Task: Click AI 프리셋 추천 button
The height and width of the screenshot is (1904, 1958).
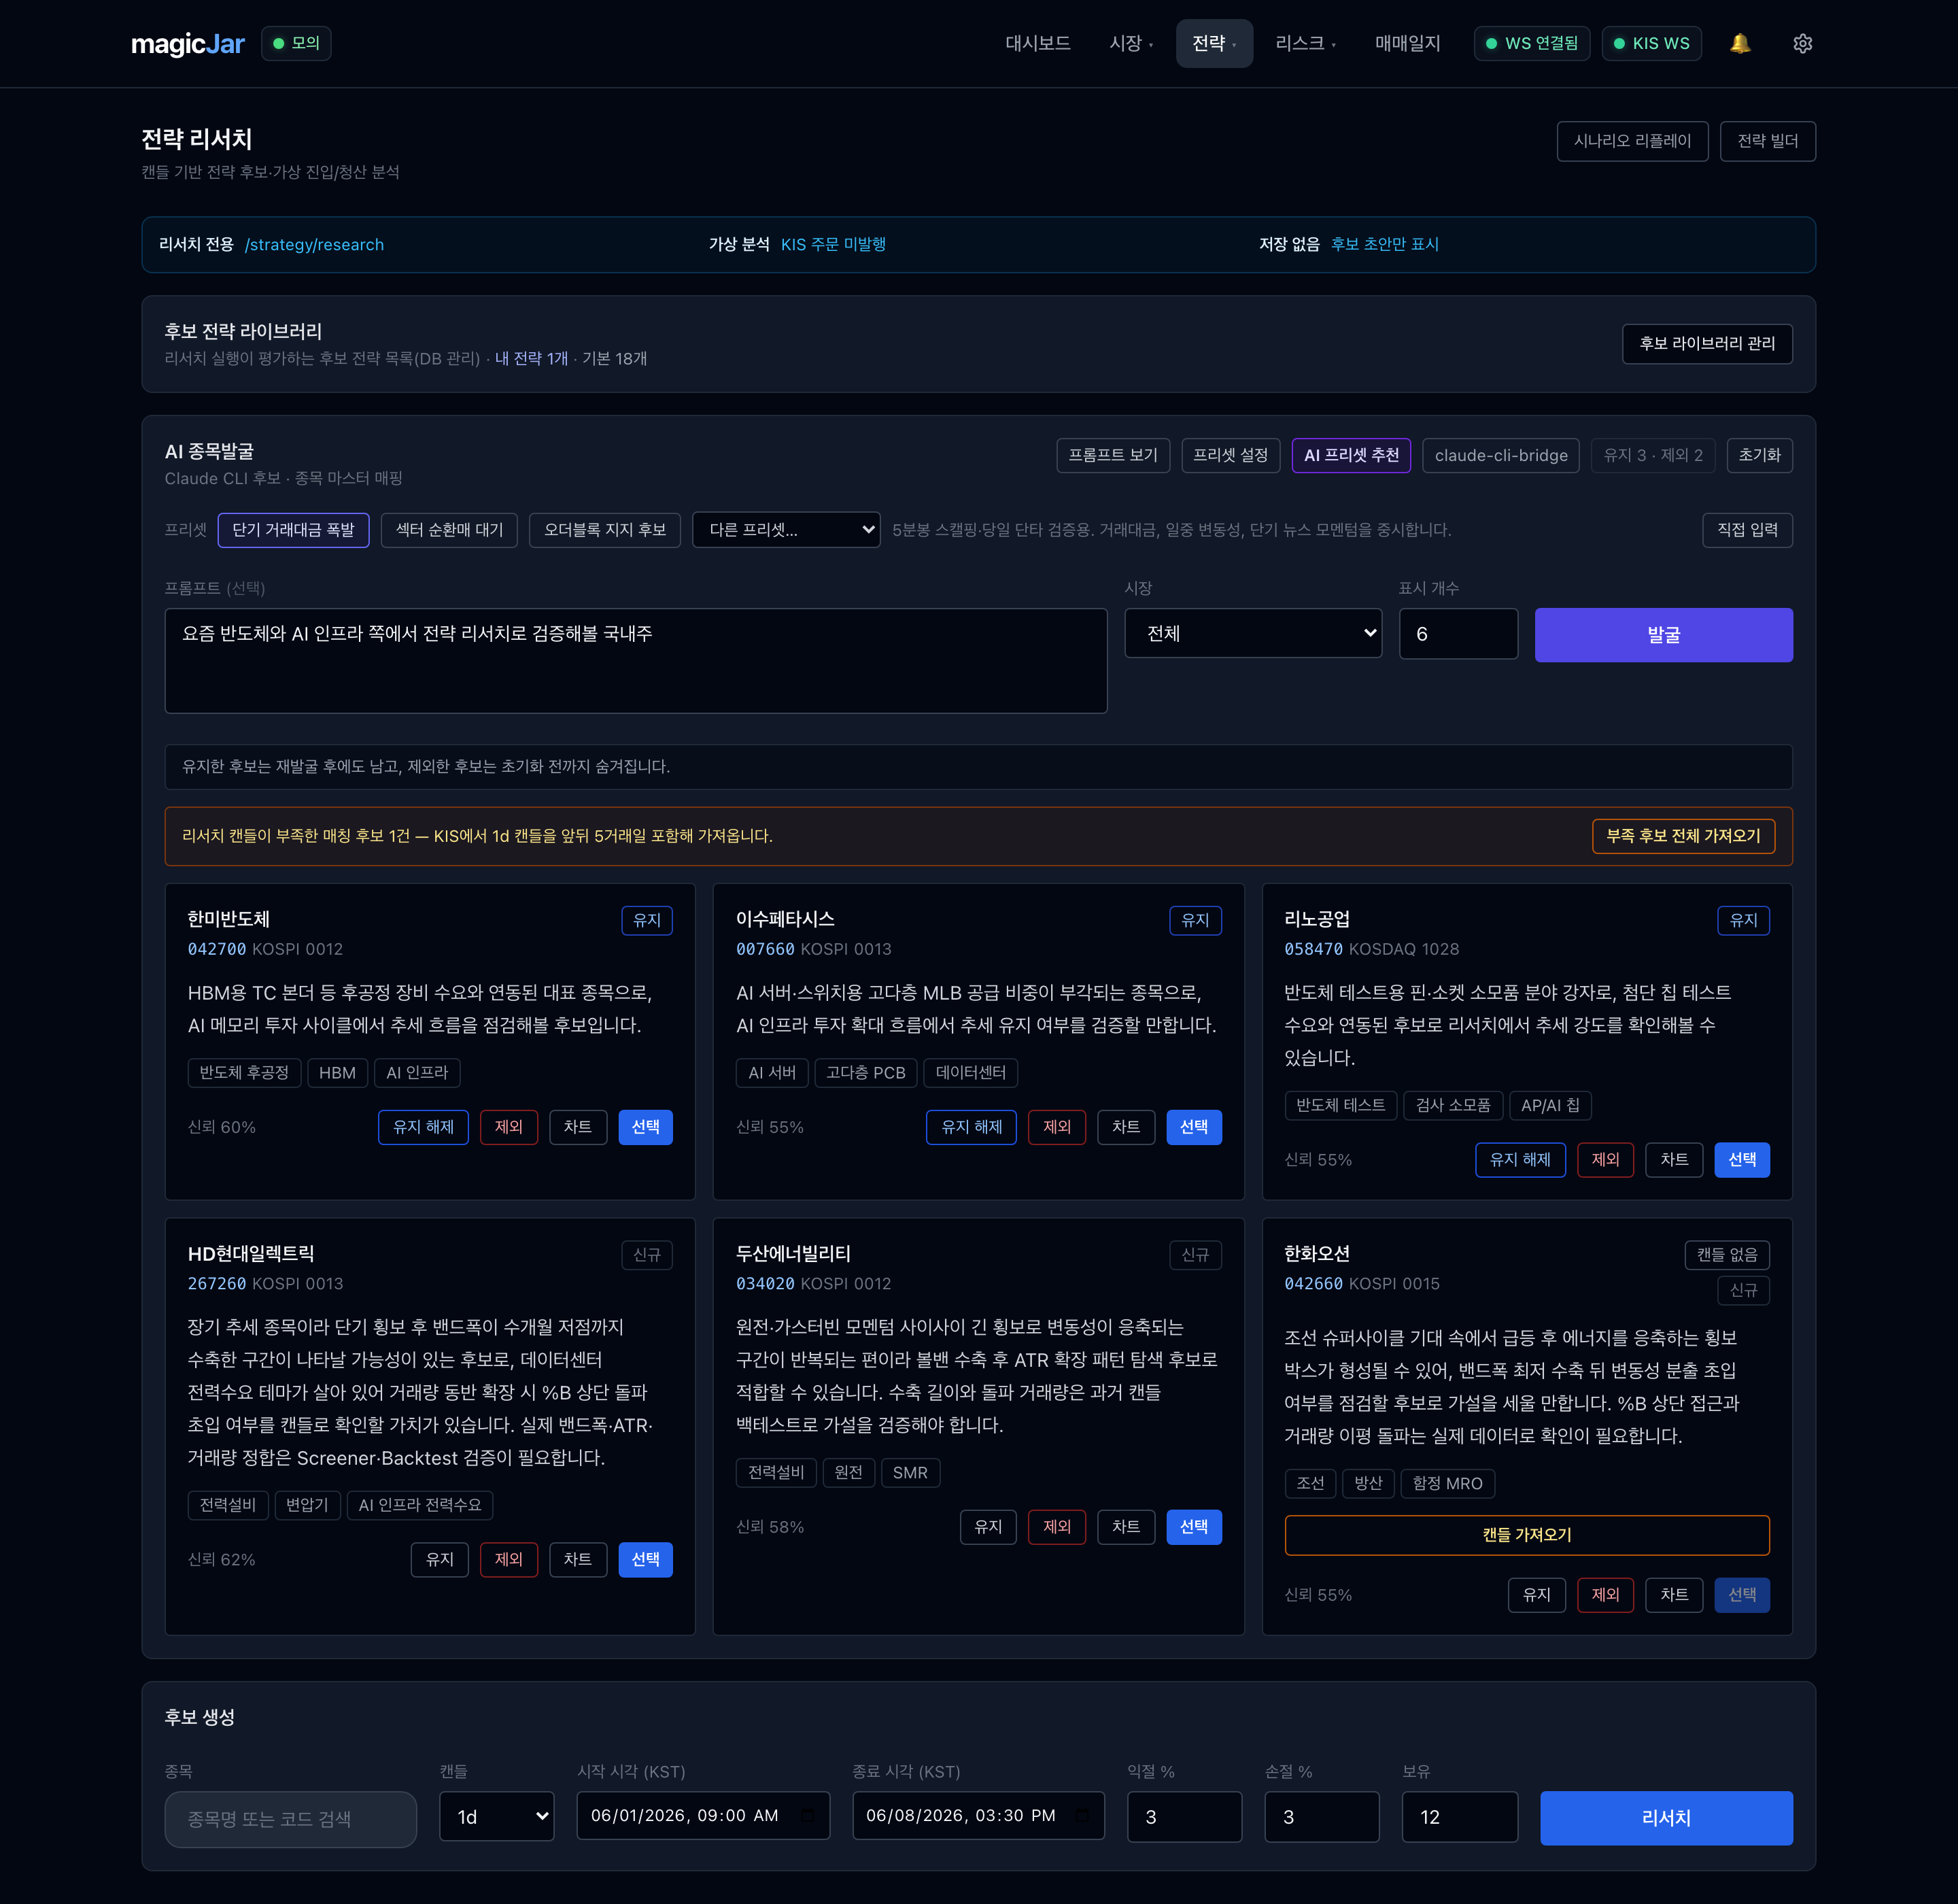Action: click(1351, 455)
